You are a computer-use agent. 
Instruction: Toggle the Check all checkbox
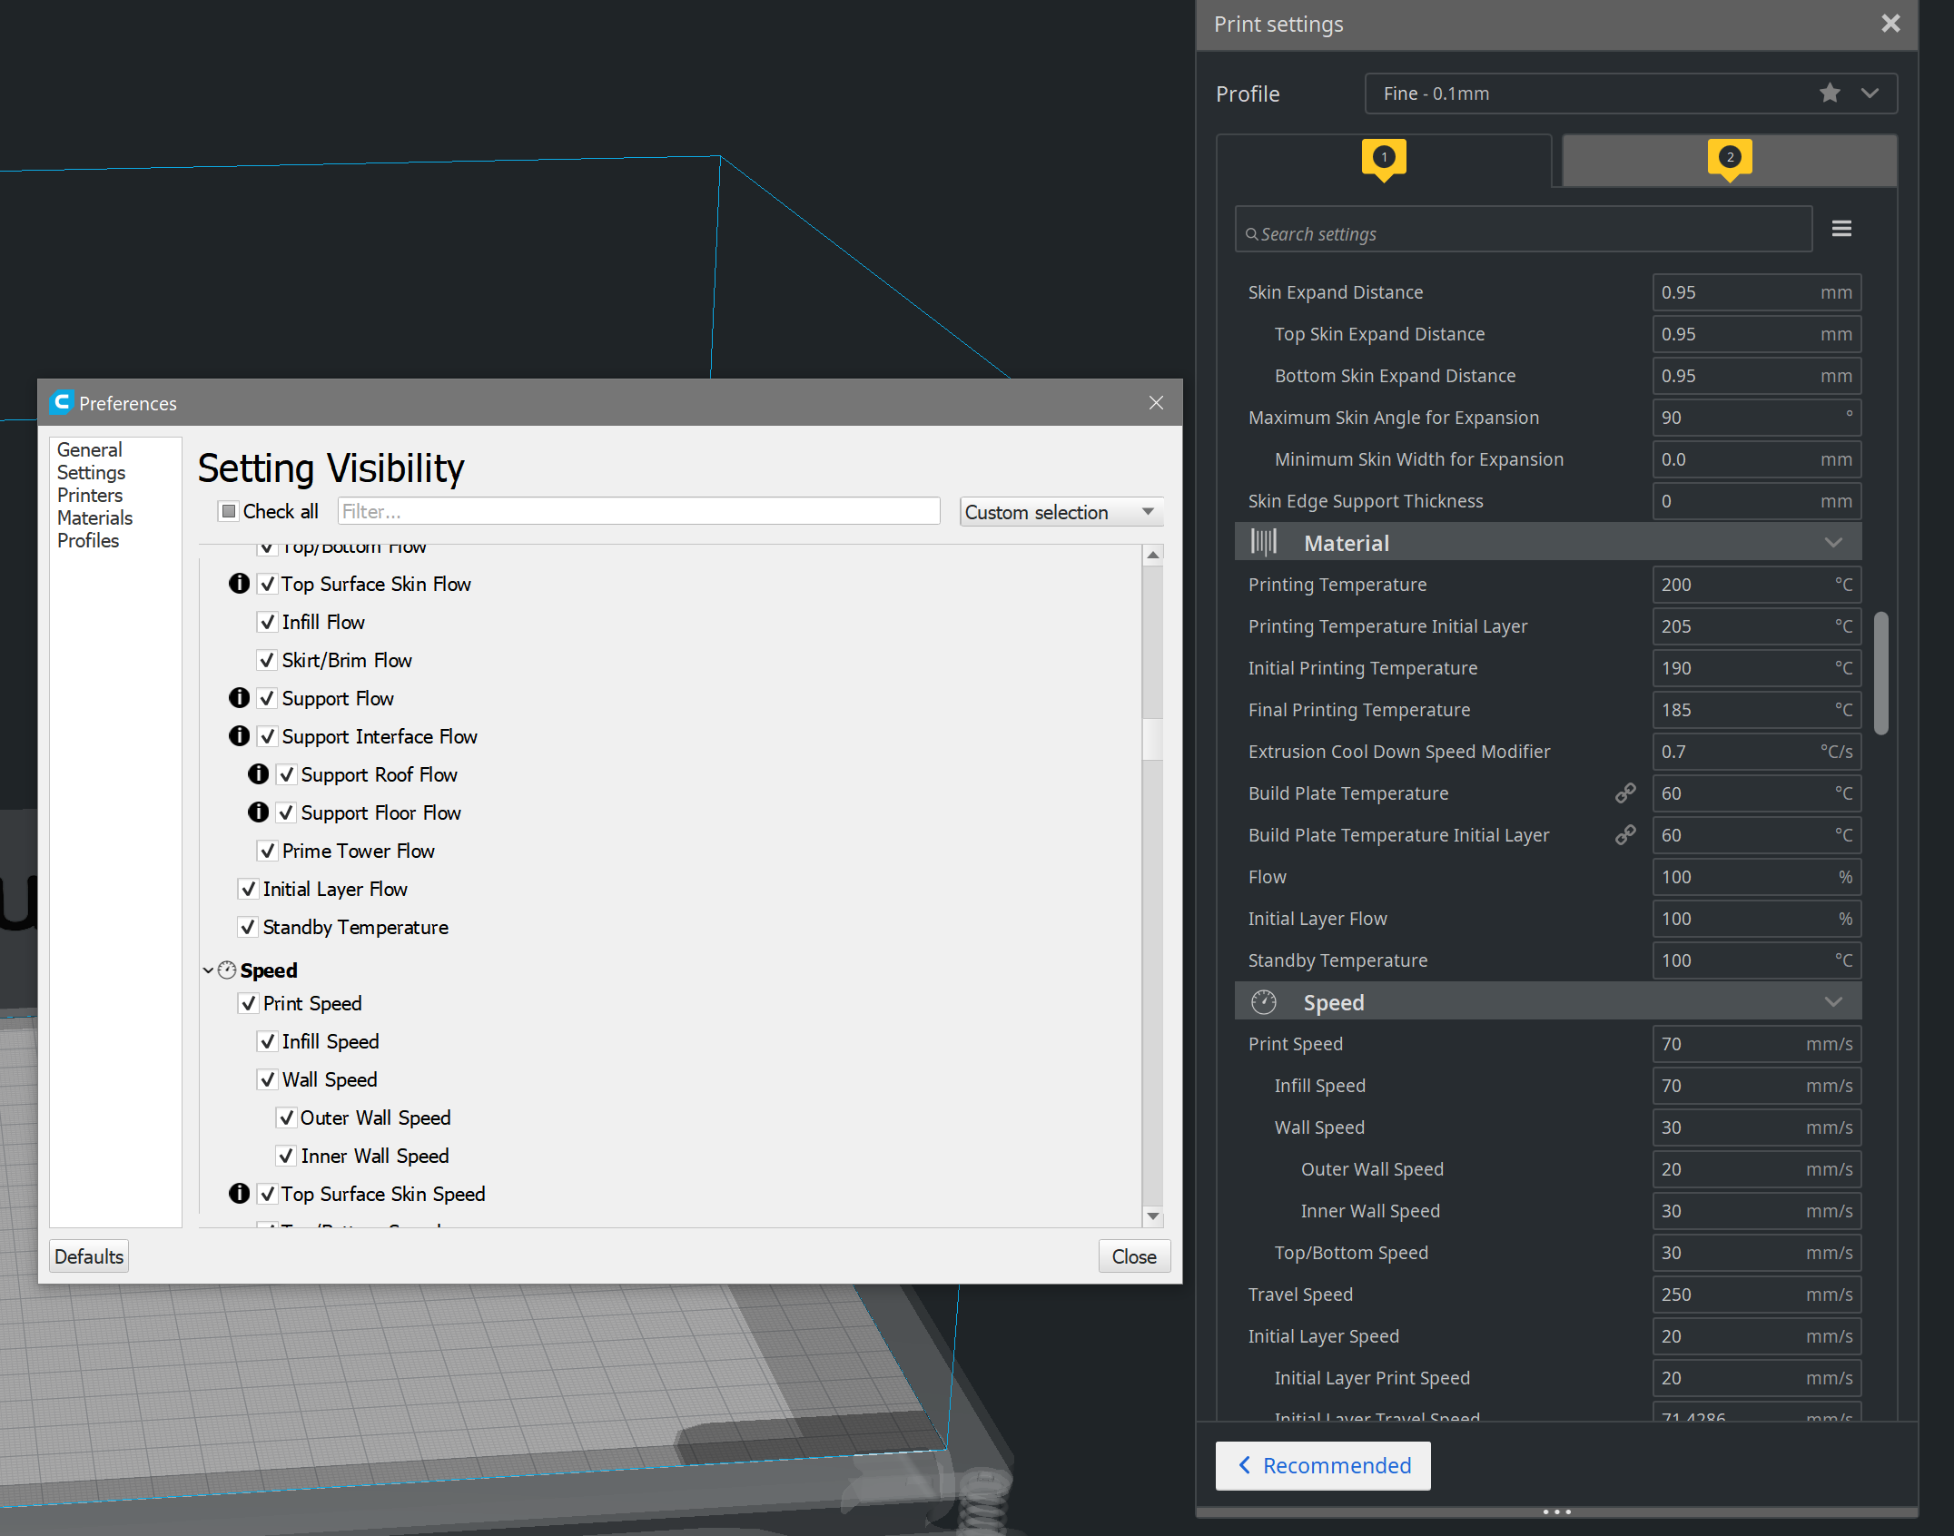tap(229, 511)
